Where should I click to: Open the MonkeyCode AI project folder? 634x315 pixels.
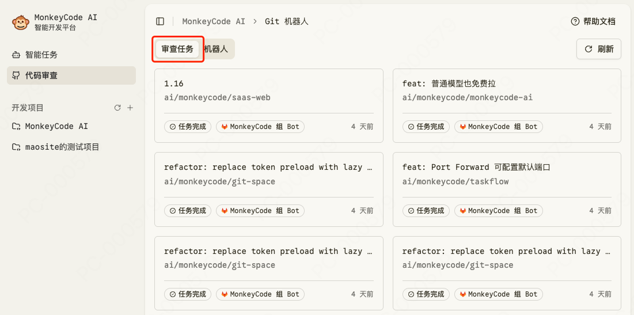tap(56, 126)
